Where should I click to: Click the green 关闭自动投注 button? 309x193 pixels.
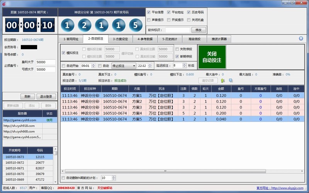click(x=212, y=57)
